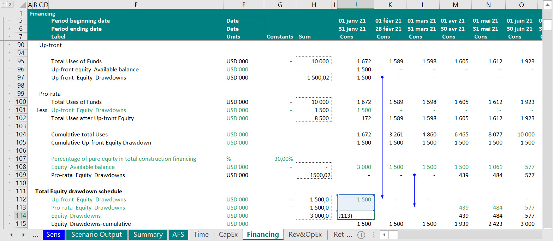Click 4 860 cumulative uses cell
Image resolution: width=553 pixels, height=241 pixels.
pyautogui.click(x=429, y=135)
